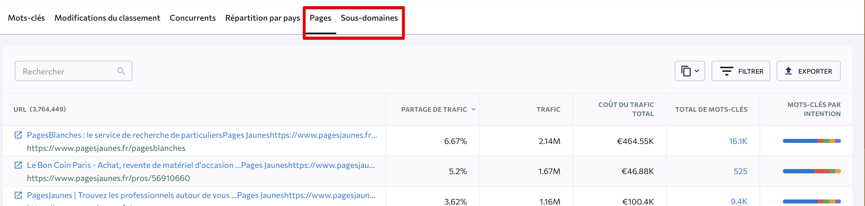Click €100.4K traffic cost value
Viewport: 865px width, 206px height.
638,201
